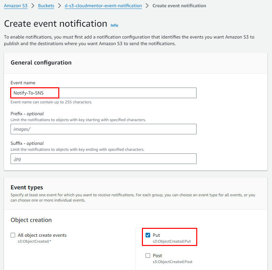Screen dimensions: 272x270
Task: Click the s3:ObjectCreated:Post event identifier text
Action: [173, 262]
